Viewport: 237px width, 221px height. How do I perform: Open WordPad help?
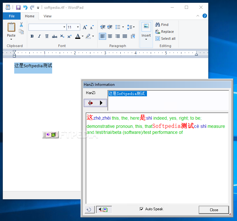[204, 16]
